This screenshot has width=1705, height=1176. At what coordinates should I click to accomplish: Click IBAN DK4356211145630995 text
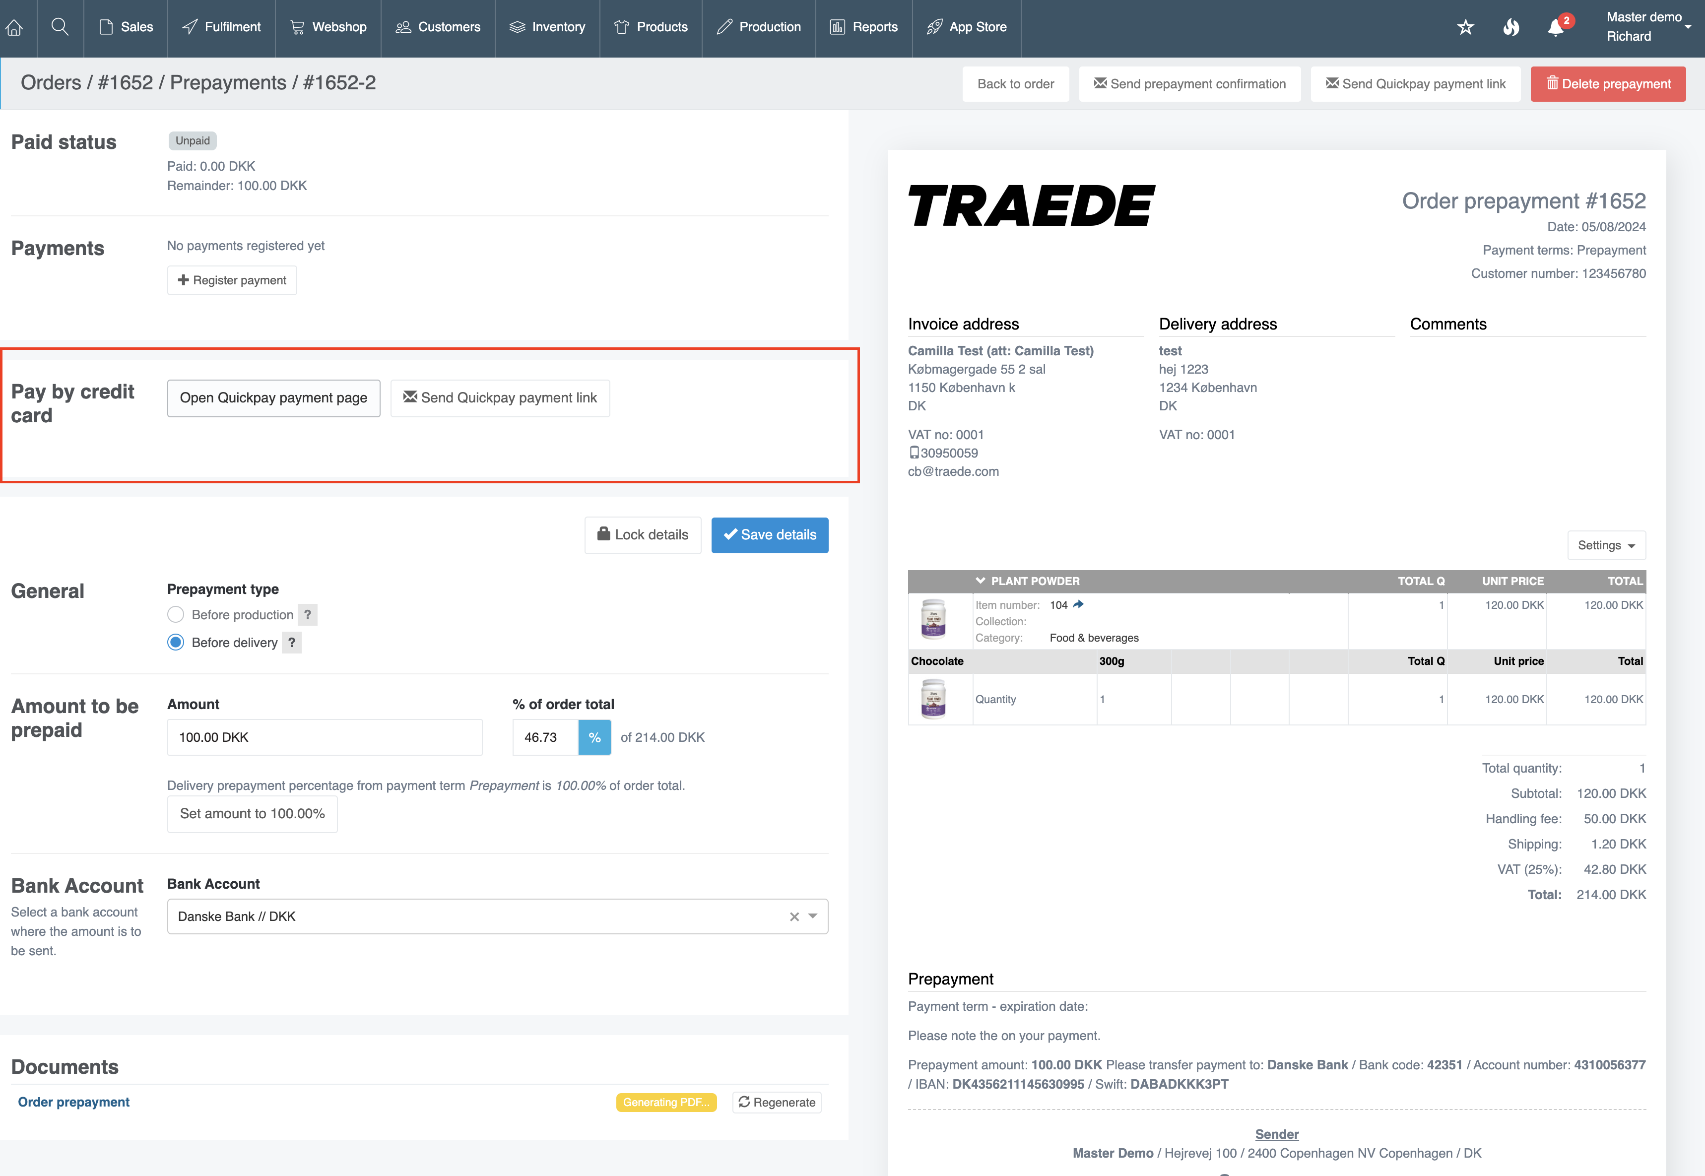point(1000,1085)
